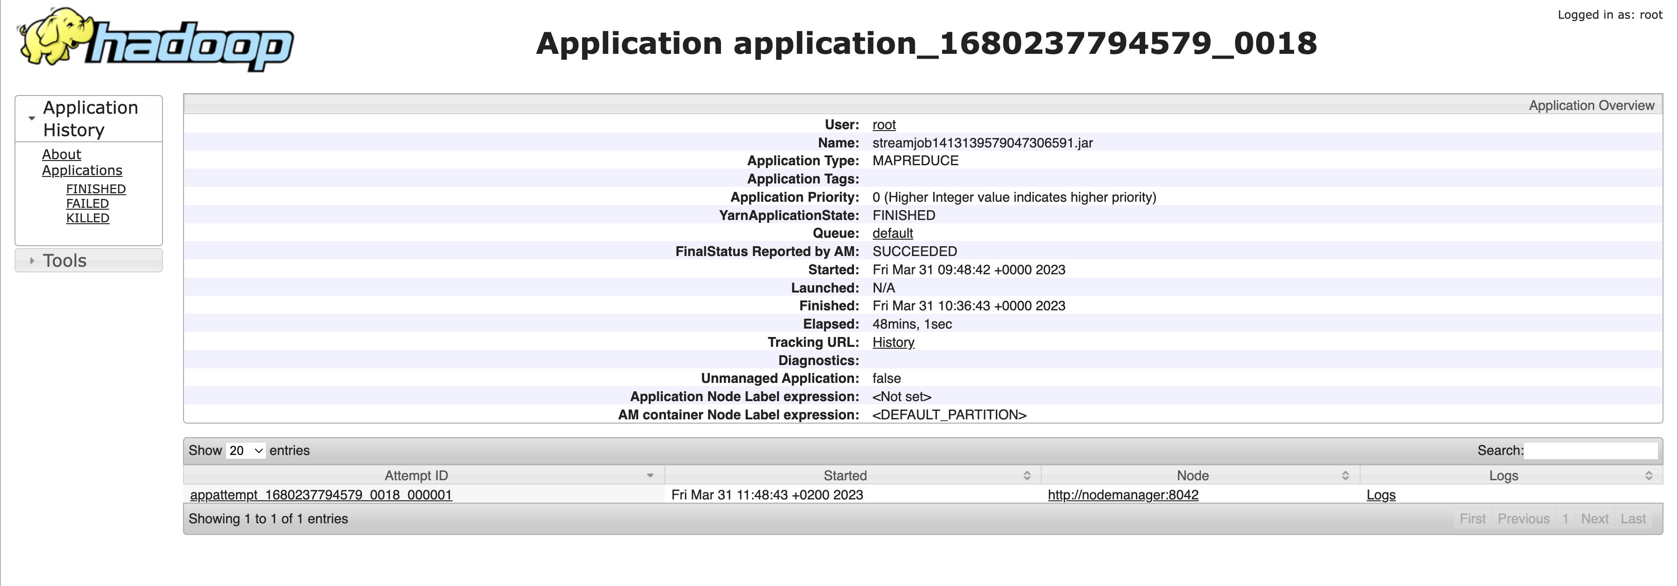The height and width of the screenshot is (586, 1678).
Task: Filter applications by FINISHED state
Action: point(96,189)
